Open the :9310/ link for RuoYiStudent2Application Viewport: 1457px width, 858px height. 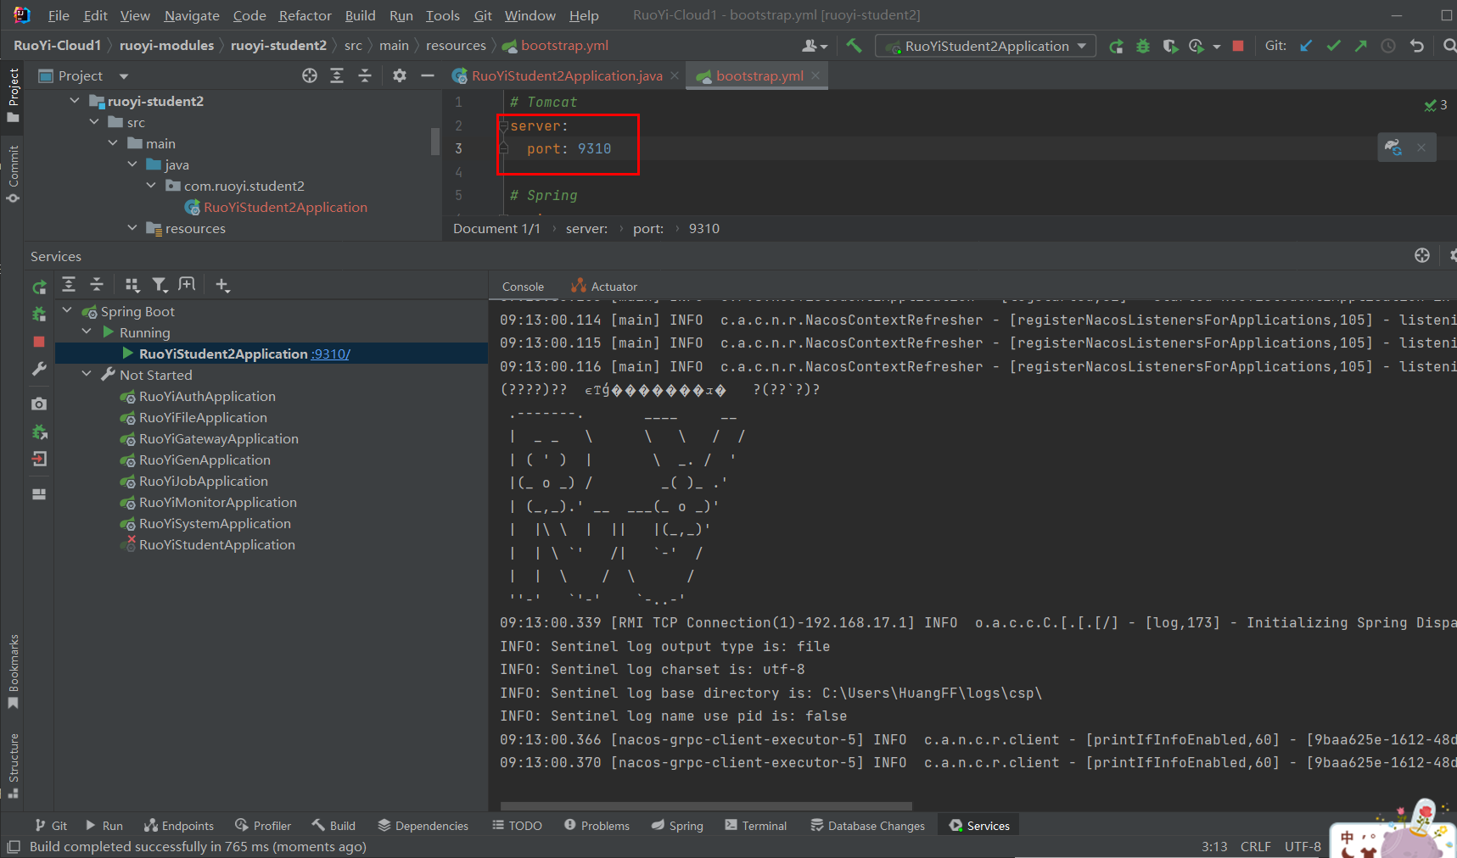point(330,354)
